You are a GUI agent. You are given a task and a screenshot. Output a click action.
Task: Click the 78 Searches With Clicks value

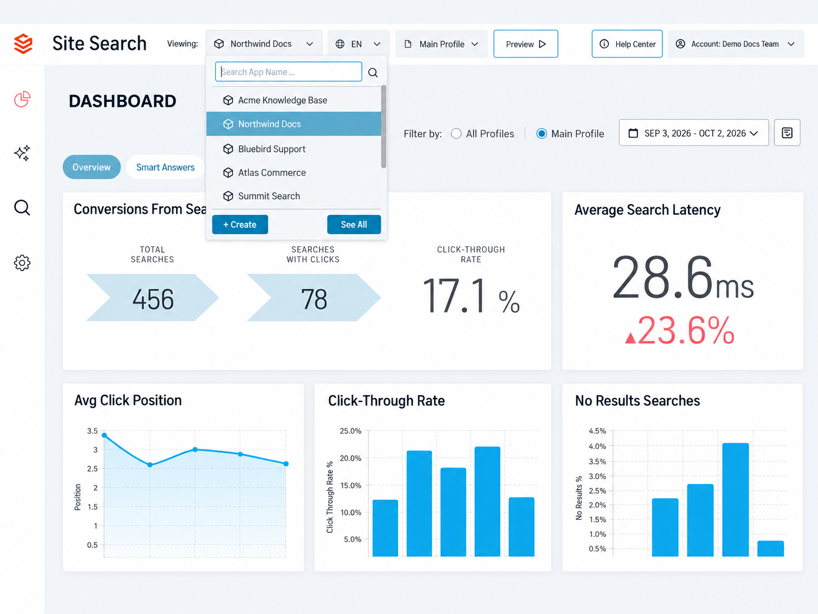[314, 299]
